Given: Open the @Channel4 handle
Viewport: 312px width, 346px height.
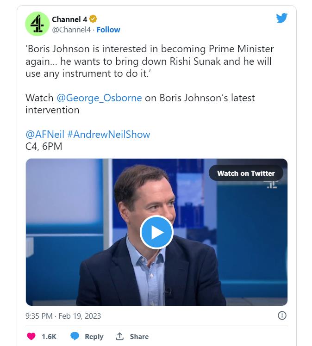Looking at the screenshot, I should tap(71, 30).
